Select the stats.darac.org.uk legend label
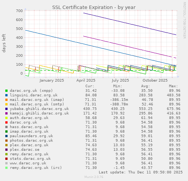Viewport: 188px width, 181px height. [x=30, y=159]
